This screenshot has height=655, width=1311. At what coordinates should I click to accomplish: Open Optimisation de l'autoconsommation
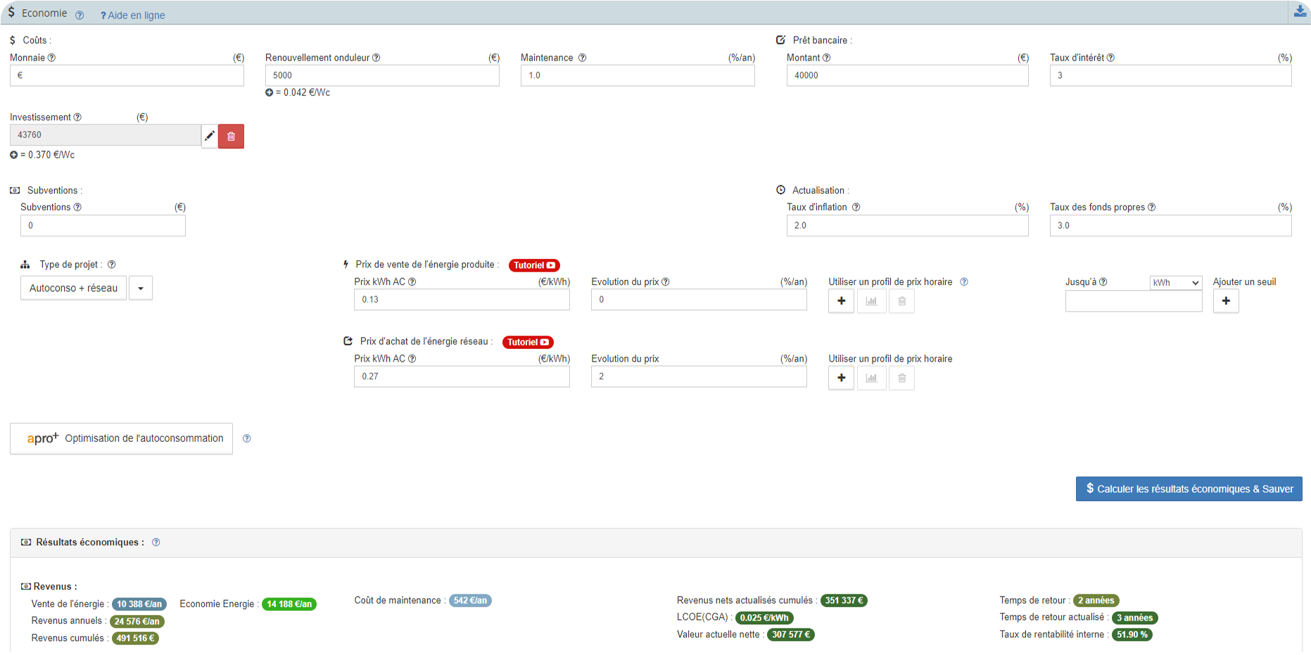[121, 438]
